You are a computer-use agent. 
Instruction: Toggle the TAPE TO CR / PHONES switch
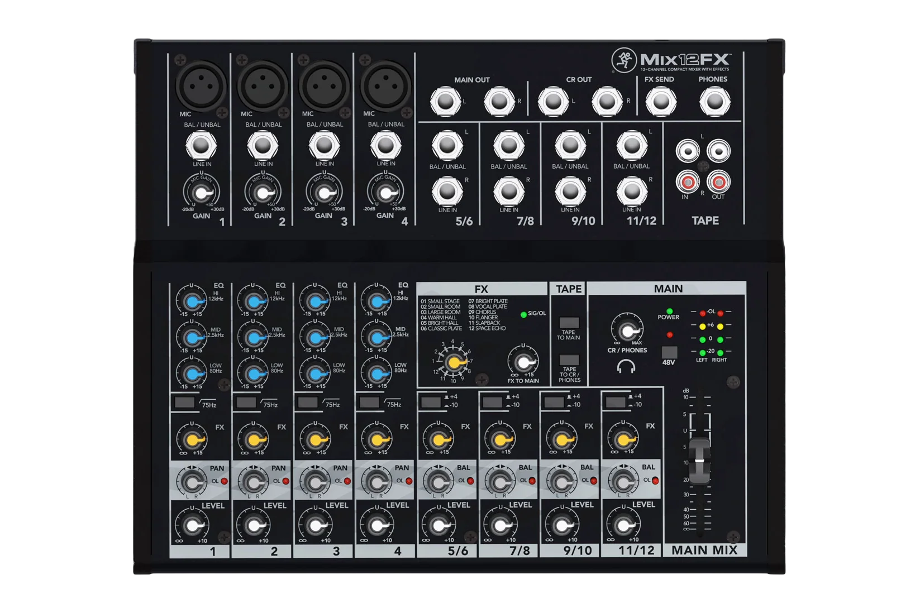(x=569, y=360)
